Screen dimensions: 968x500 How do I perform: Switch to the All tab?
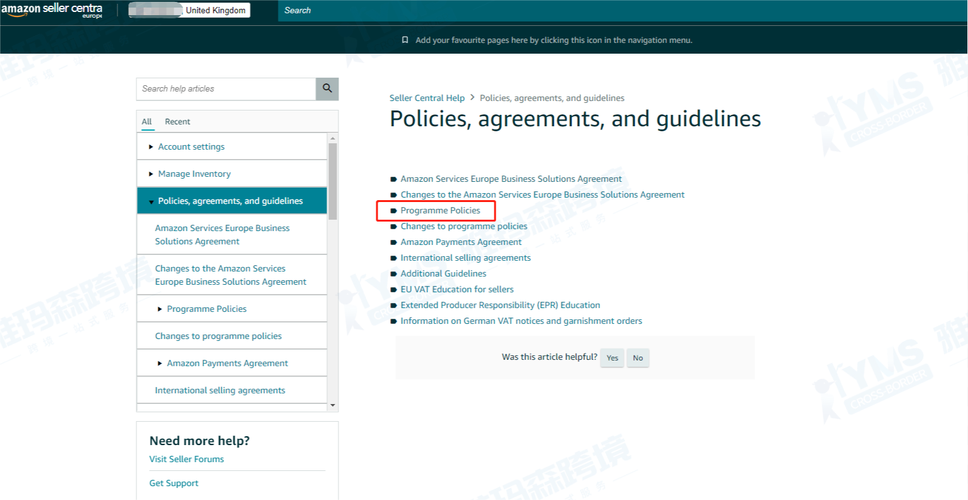[x=146, y=122]
